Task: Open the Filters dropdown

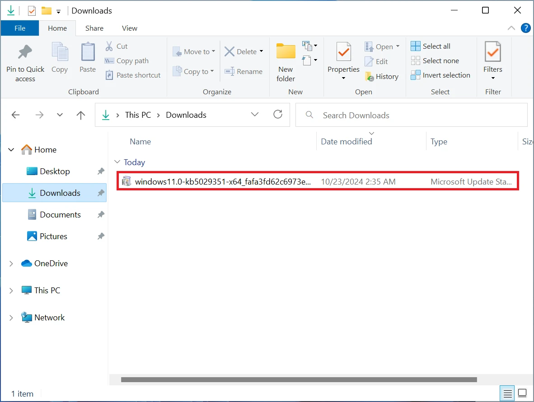Action: [x=493, y=78]
